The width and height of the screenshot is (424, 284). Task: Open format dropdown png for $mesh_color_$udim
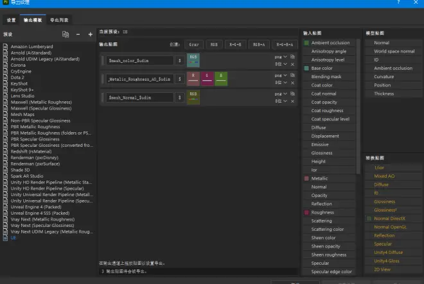(281, 57)
